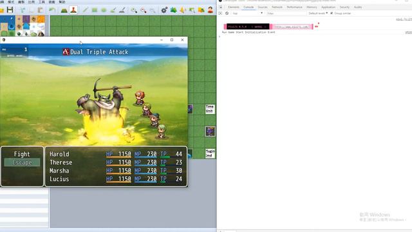412x232 pixels.
Task: Toggle the console sidebar icon
Action: point(220,13)
